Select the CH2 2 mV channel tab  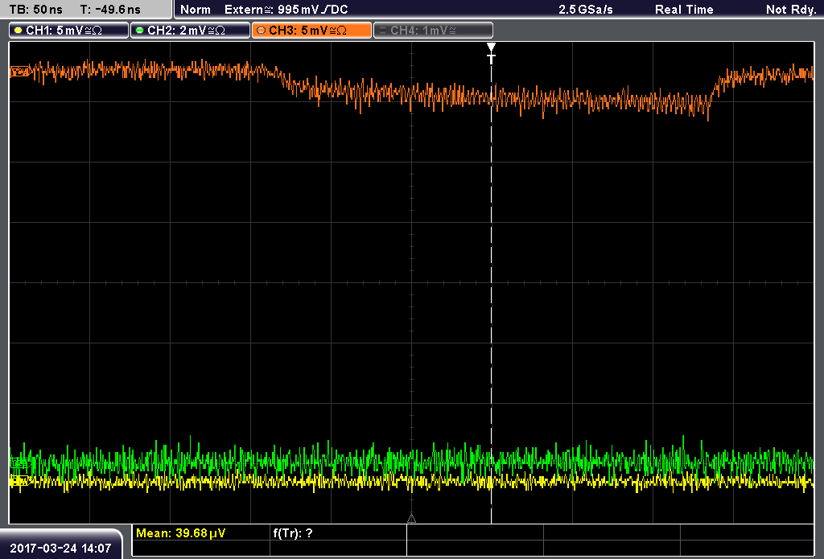(190, 31)
